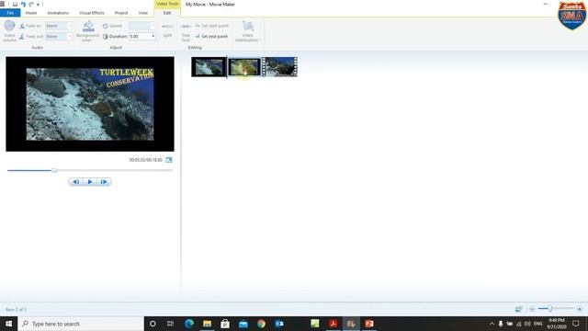Show hidden system tray icons
Screen dimensions: 588x331
(x=492, y=324)
